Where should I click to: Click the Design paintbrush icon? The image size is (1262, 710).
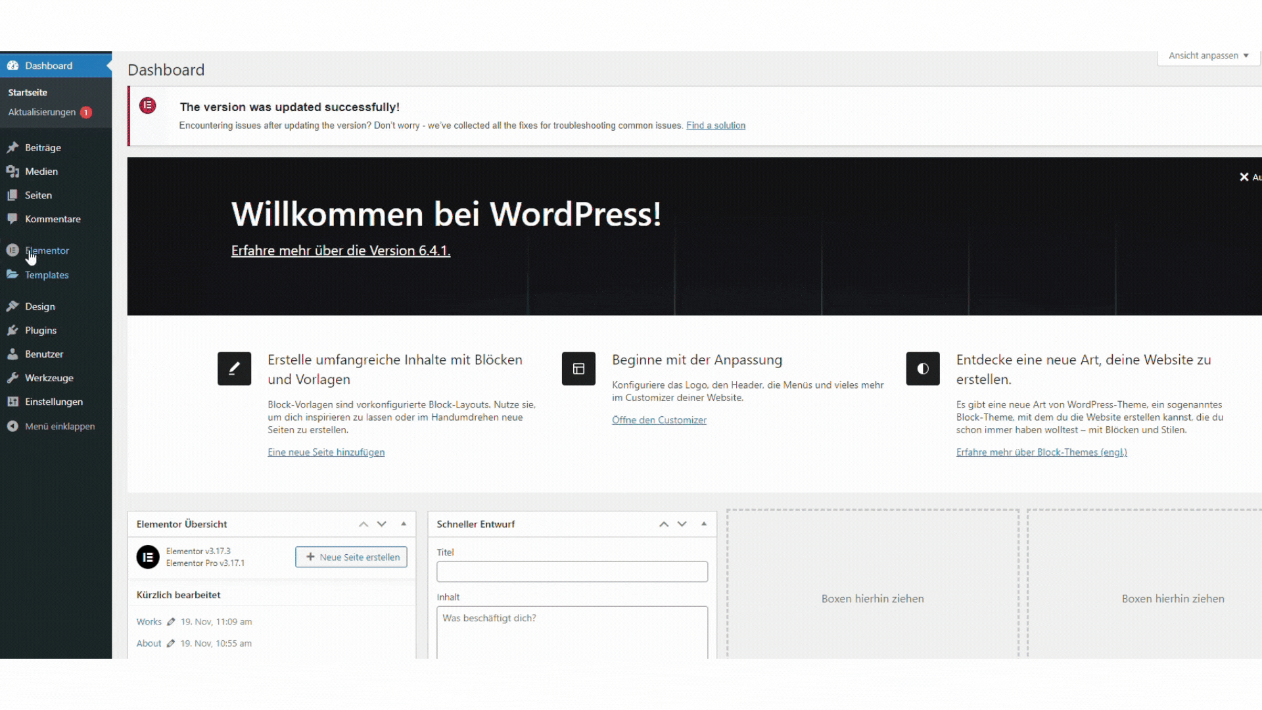pos(12,306)
